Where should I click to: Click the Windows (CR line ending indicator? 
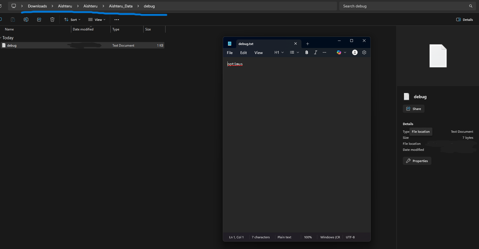tap(330, 237)
